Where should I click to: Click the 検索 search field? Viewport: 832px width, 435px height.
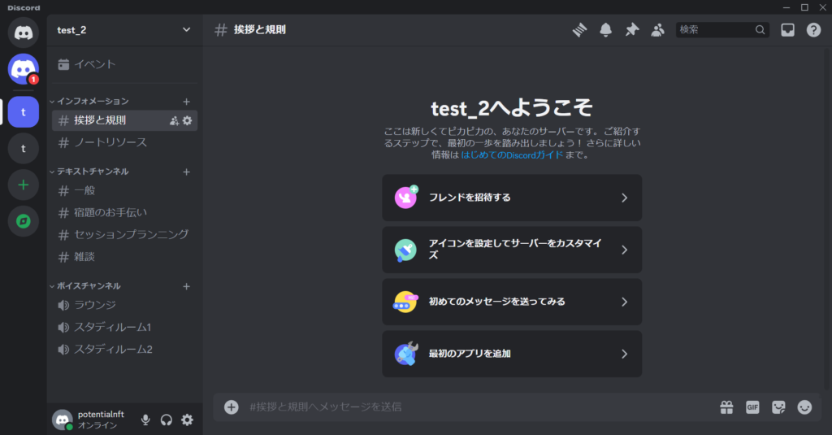point(715,30)
